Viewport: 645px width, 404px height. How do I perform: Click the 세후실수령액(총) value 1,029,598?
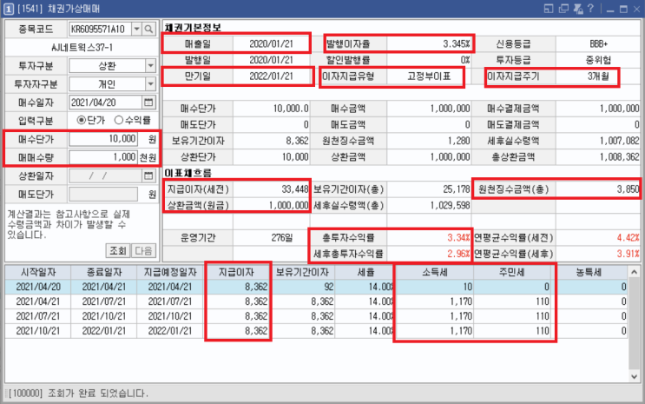pos(450,205)
